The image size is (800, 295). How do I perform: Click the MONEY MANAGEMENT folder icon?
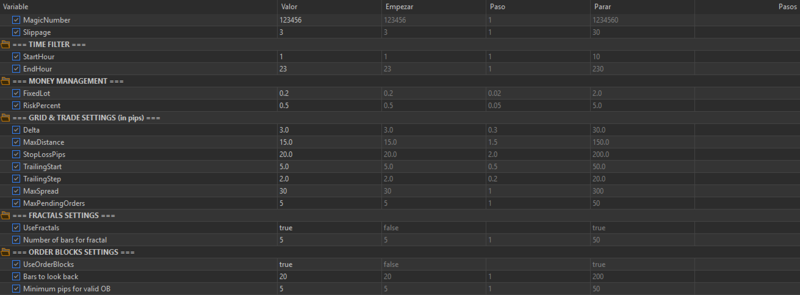5,81
